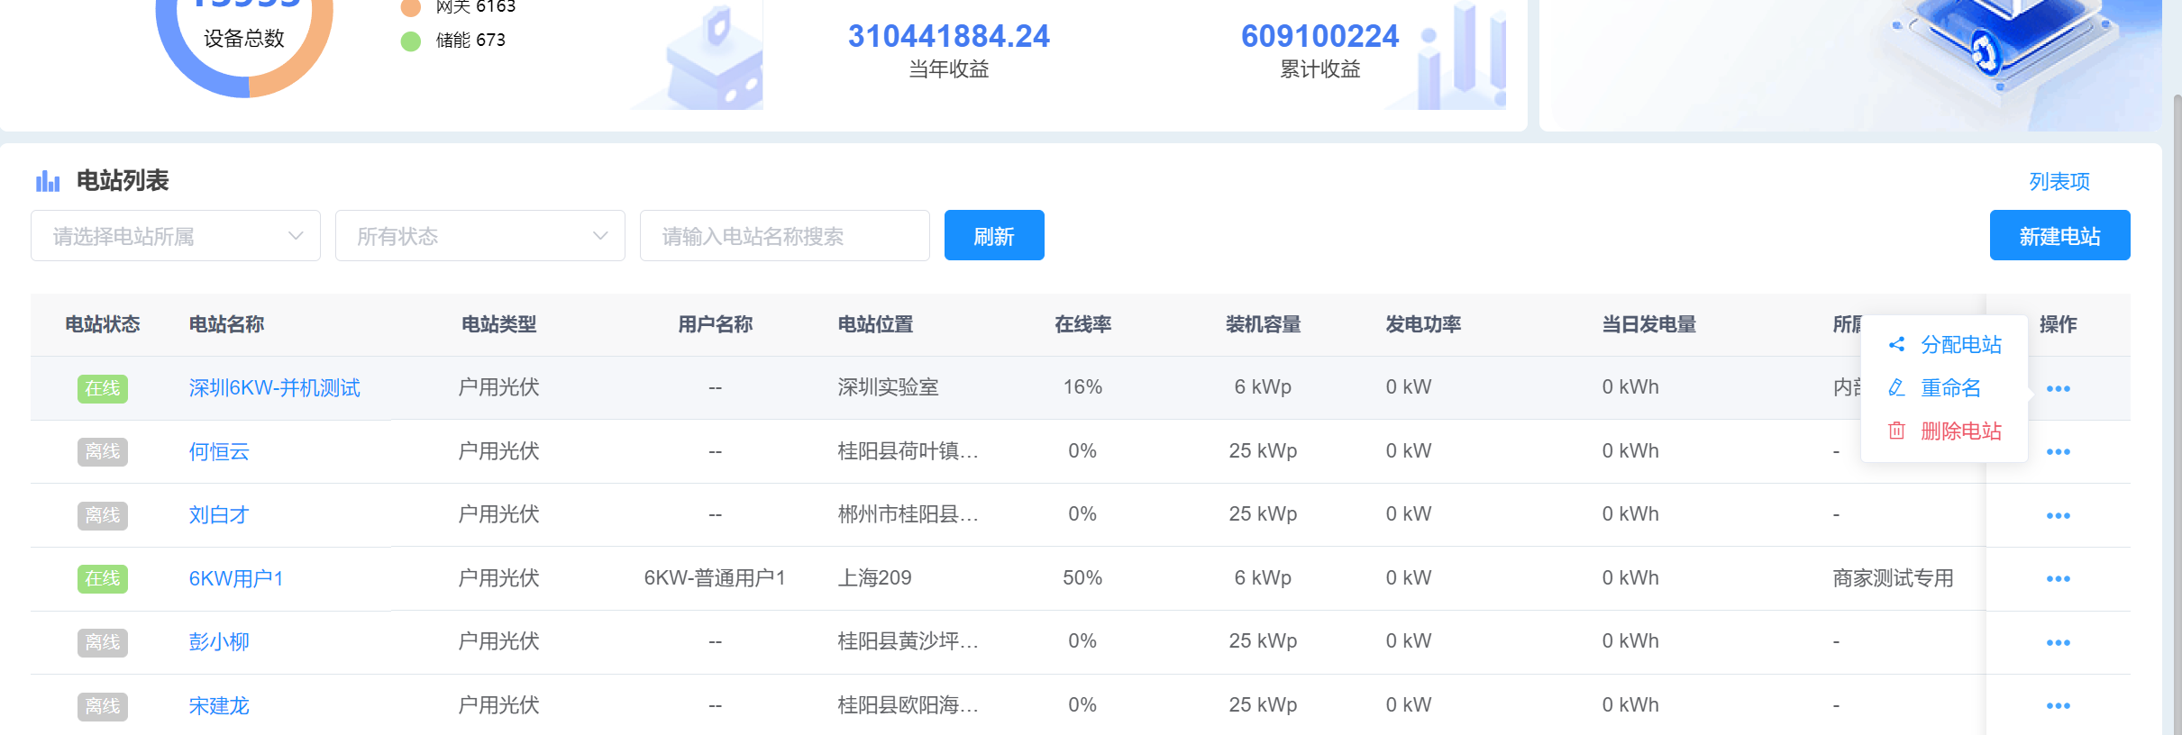Click the 16% online rate cell

(x=1082, y=387)
